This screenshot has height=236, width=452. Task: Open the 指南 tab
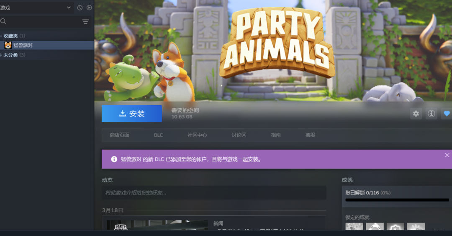click(276, 135)
